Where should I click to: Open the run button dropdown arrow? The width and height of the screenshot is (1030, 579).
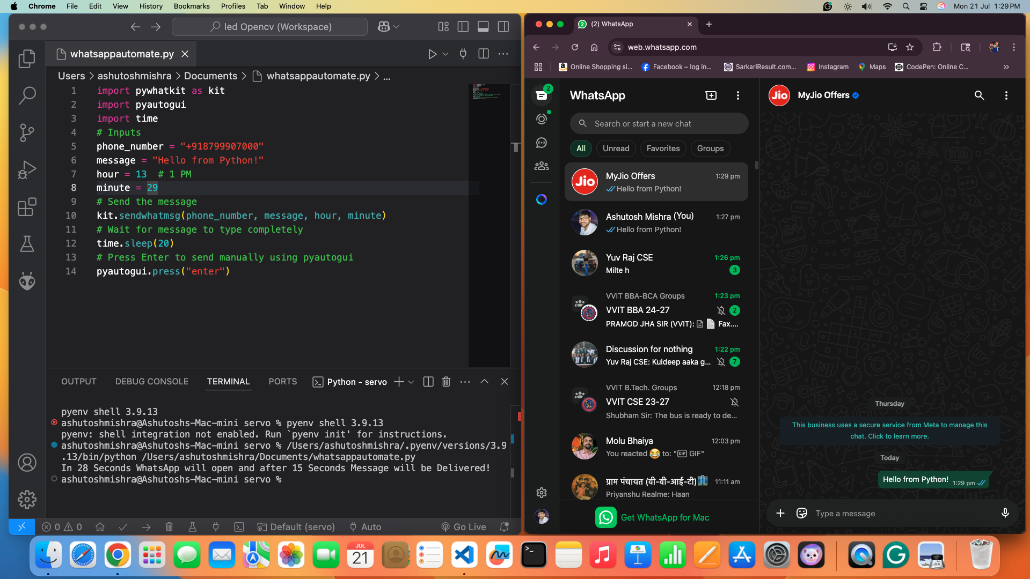(445, 54)
